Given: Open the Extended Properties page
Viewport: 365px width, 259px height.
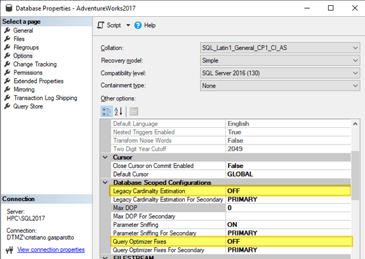Looking at the screenshot, I should pos(39,81).
